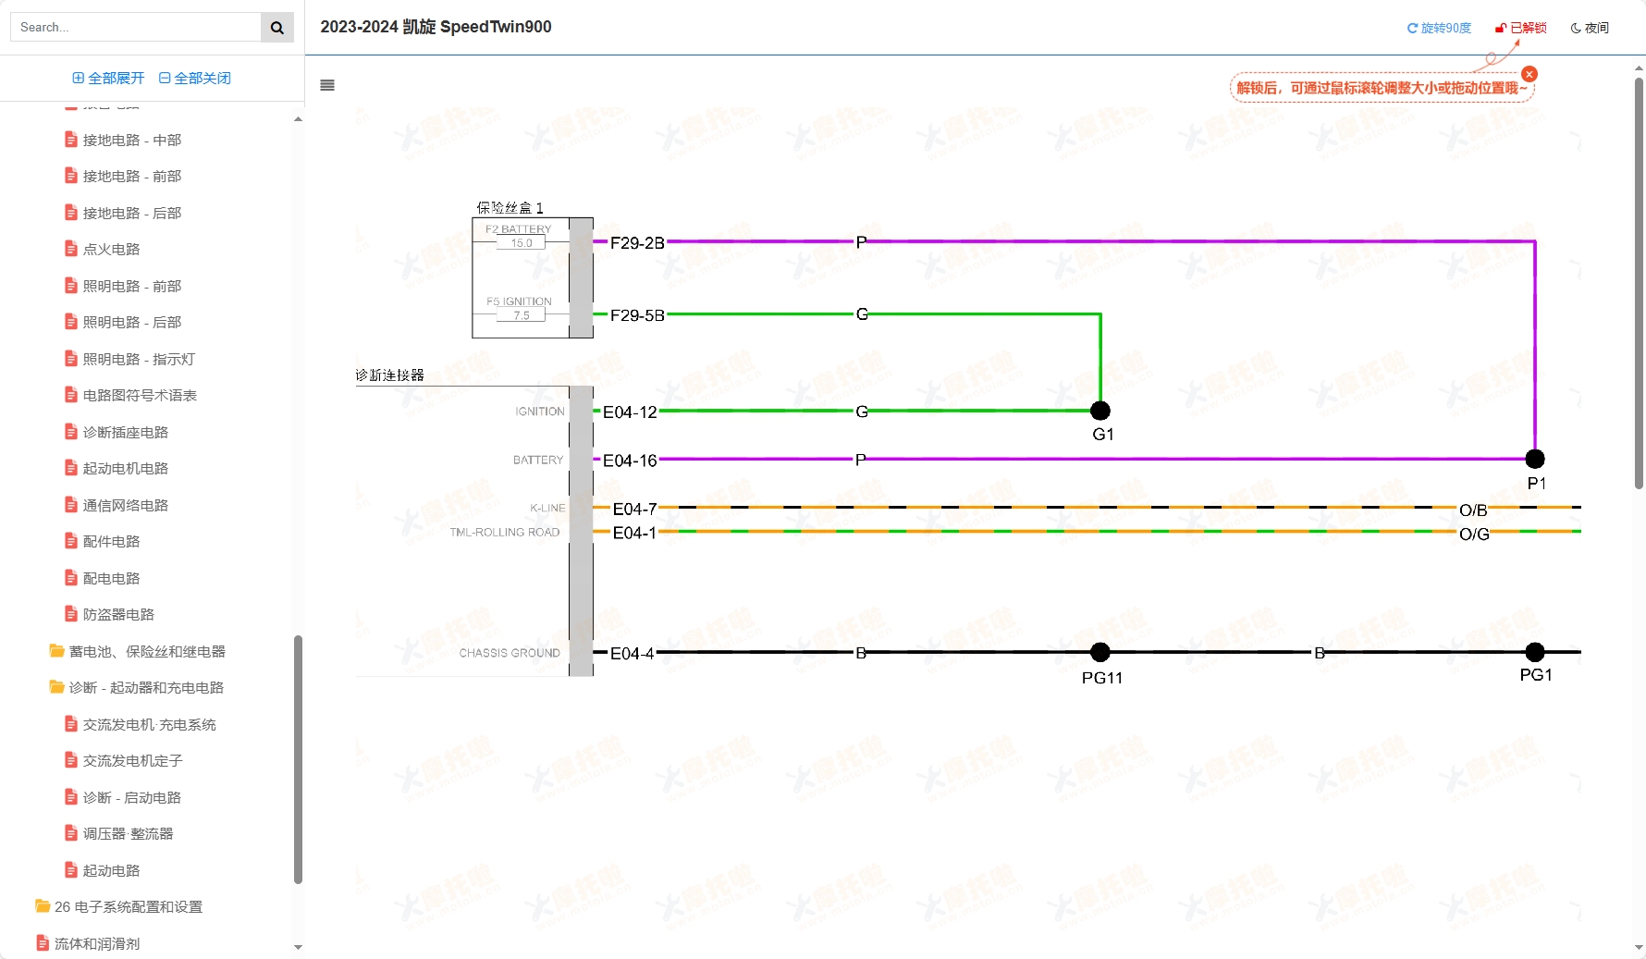The image size is (1646, 959).
Task: Focus the Search input field
Action: pos(136,28)
